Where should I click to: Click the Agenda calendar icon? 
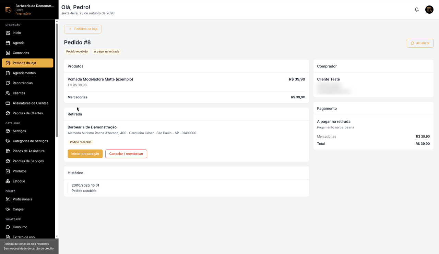point(8,43)
